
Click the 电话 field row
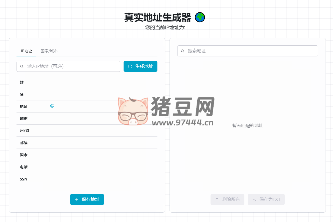87,167
